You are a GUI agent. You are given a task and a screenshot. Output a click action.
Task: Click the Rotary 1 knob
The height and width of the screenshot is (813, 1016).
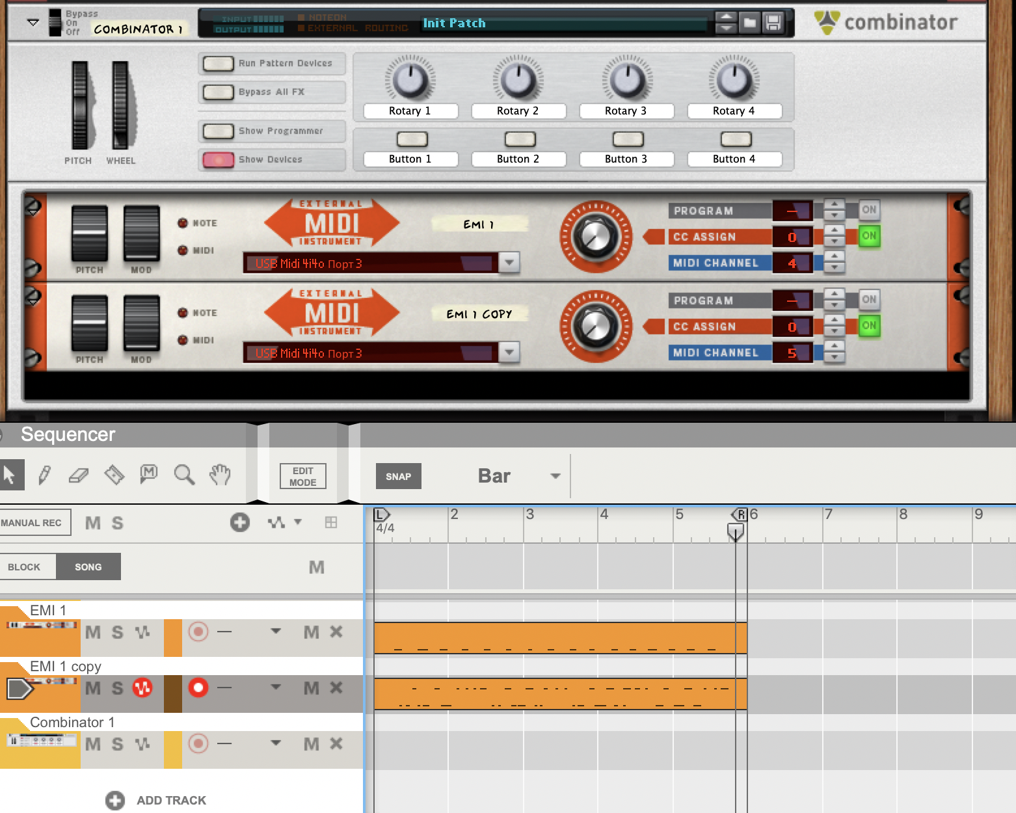pos(410,80)
